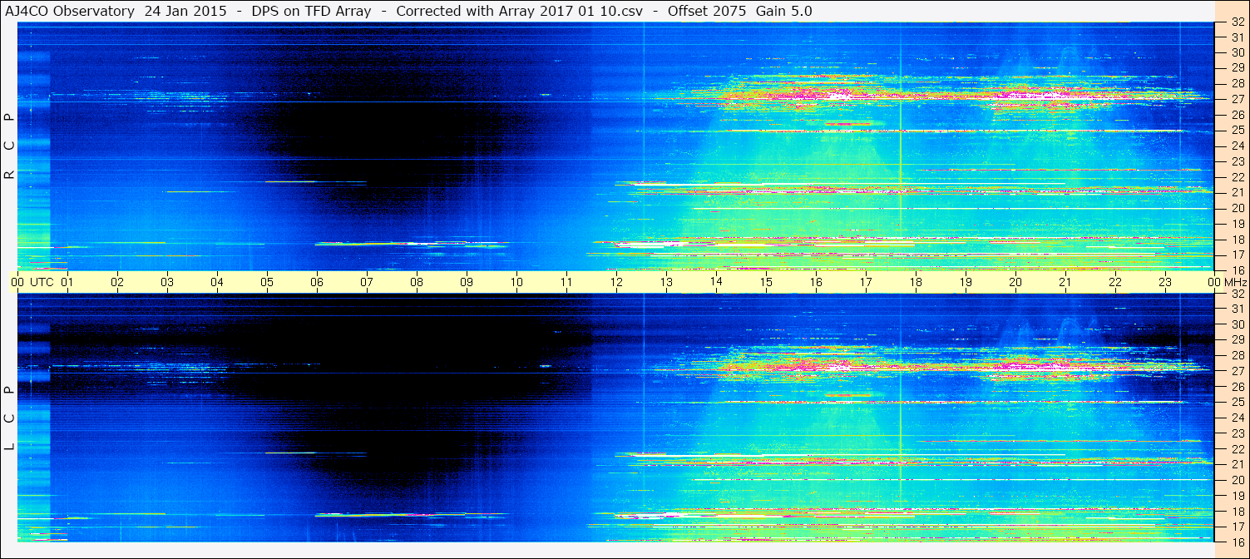Click the 19 hour time axis marker
1250x559 pixels.
pos(966,282)
